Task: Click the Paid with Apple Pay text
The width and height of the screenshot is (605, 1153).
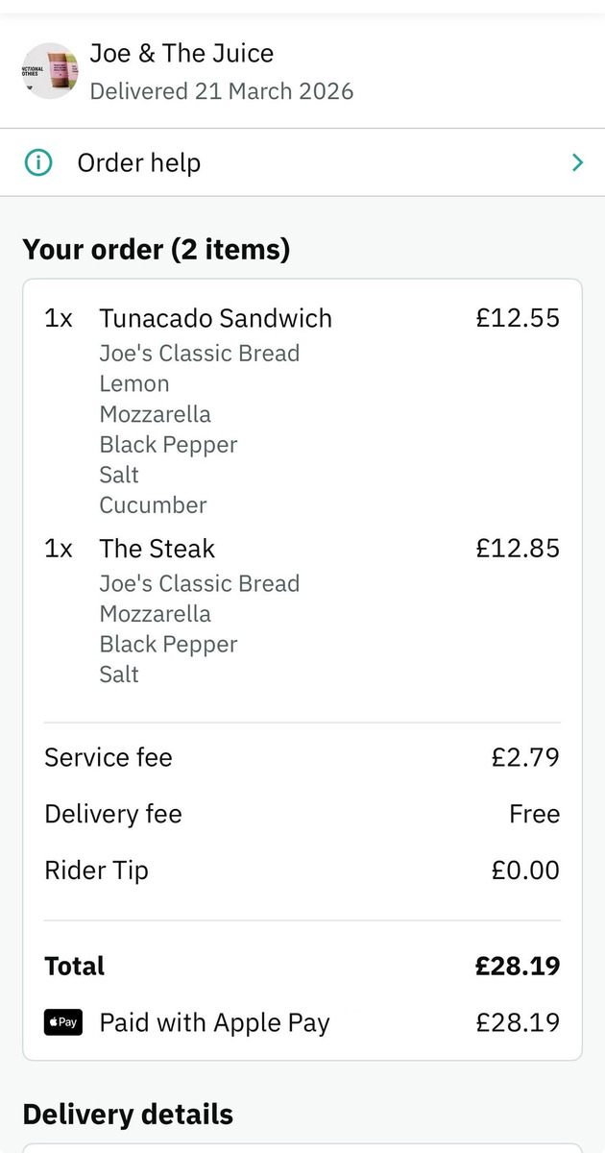Action: coord(214,1022)
